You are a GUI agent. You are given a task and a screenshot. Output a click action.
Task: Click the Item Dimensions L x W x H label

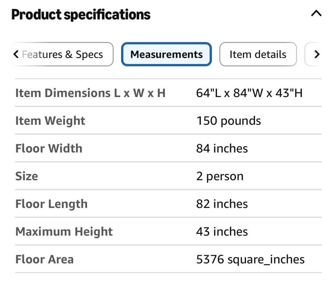pos(90,93)
